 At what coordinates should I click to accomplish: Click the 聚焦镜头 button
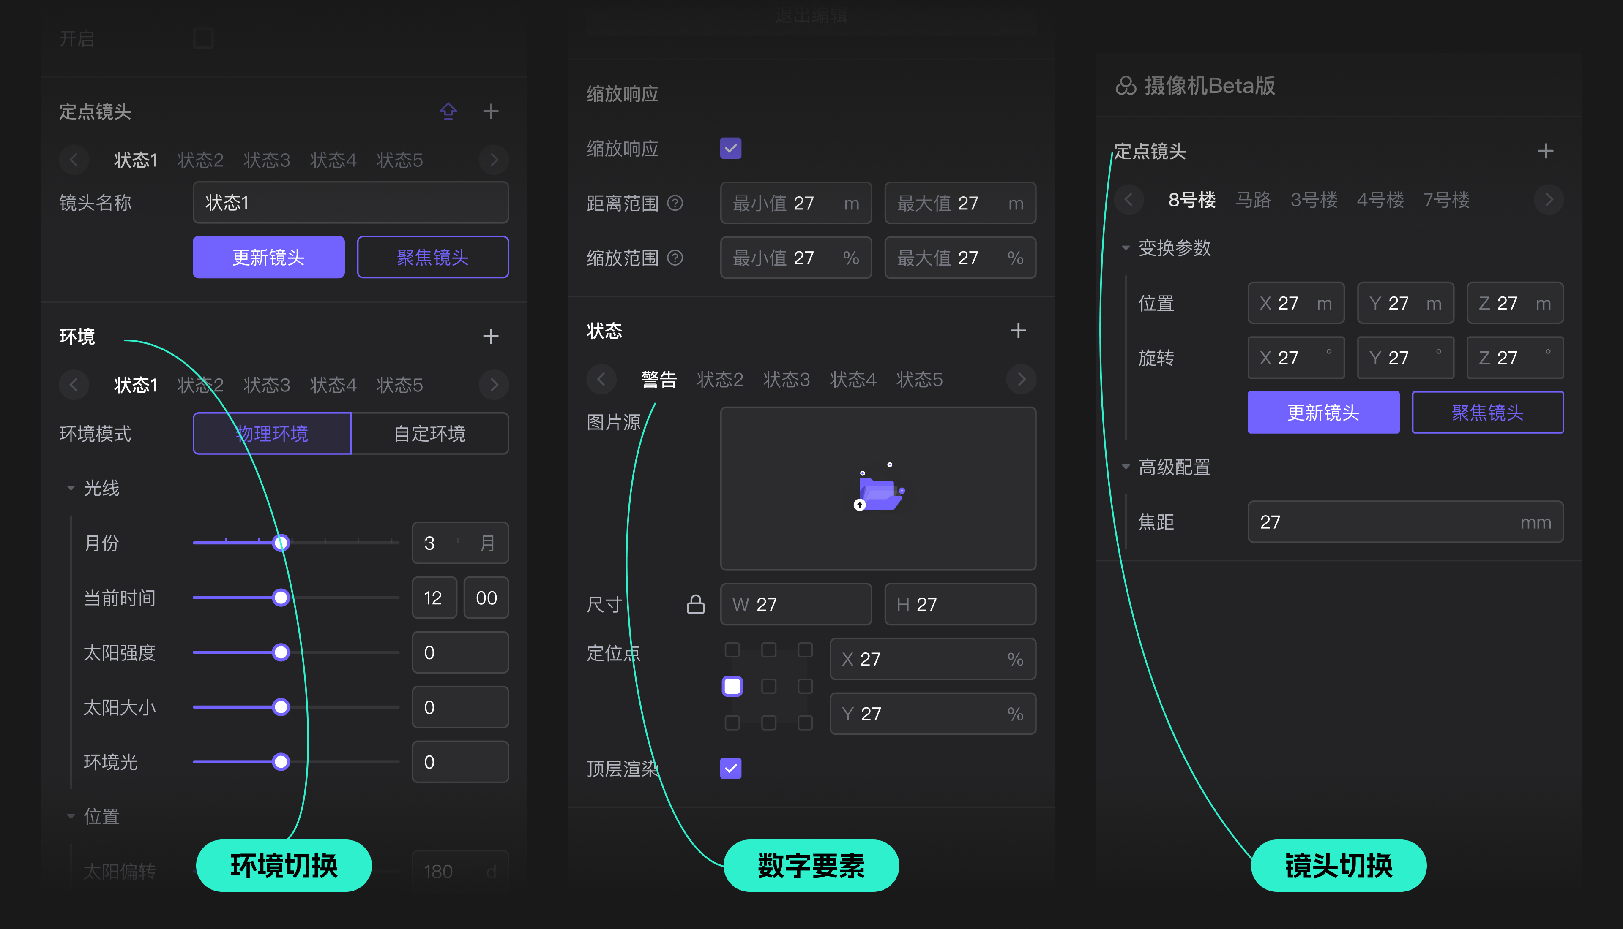click(x=433, y=257)
